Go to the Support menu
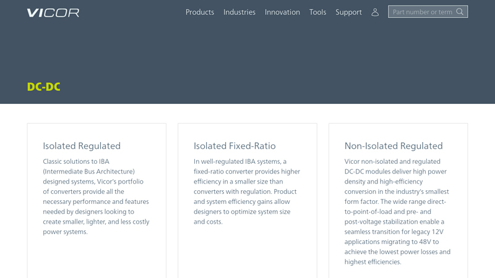495x278 pixels. click(x=348, y=12)
